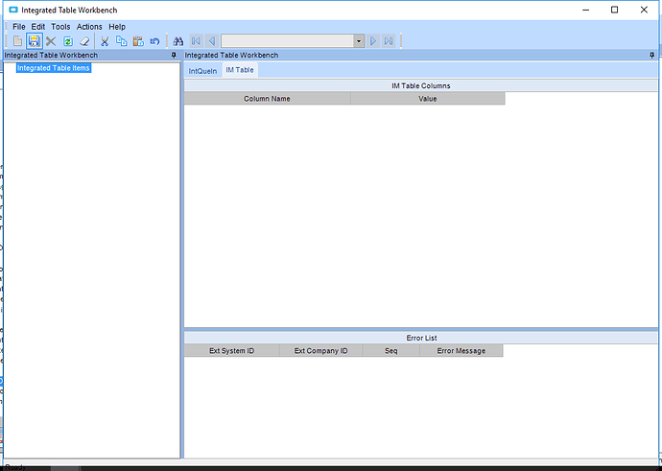662x471 pixels.
Task: Switch to the IntQueIn tab
Action: [202, 71]
